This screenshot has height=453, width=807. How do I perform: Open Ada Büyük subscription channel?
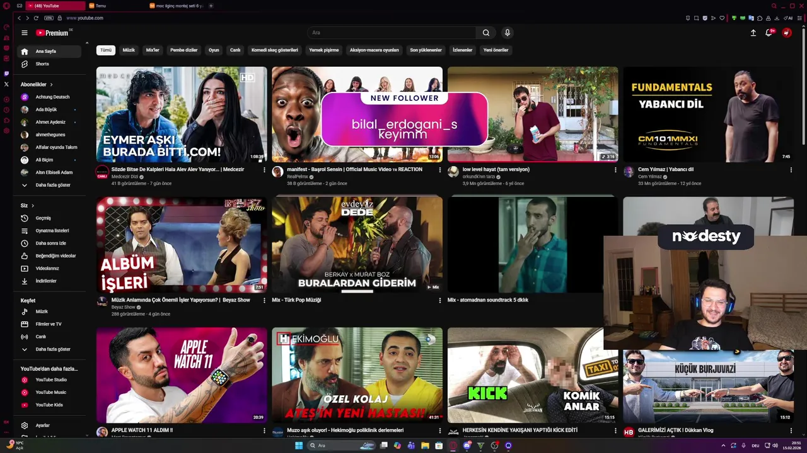tap(50, 109)
